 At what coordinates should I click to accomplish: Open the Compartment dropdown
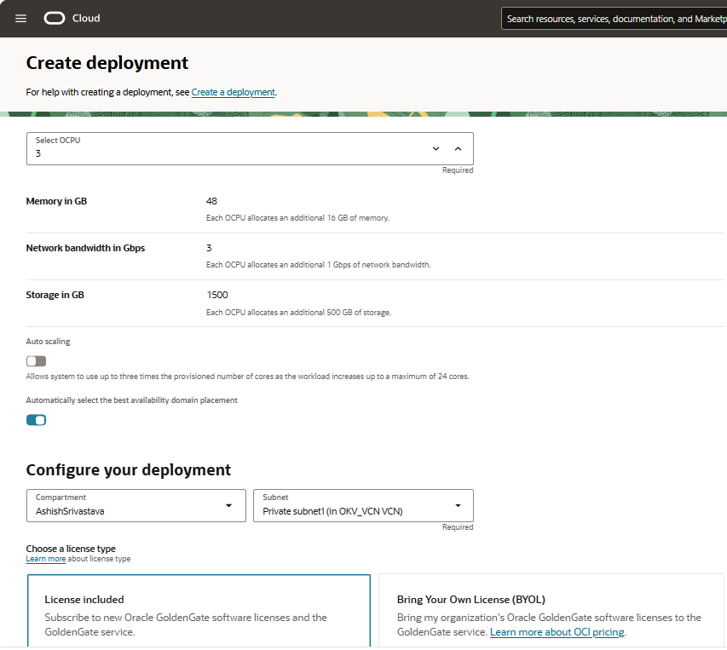tap(136, 505)
